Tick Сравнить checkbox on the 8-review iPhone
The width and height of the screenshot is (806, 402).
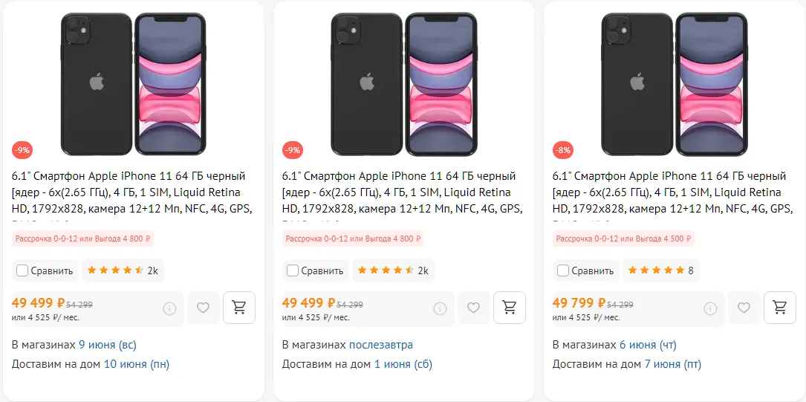(563, 270)
